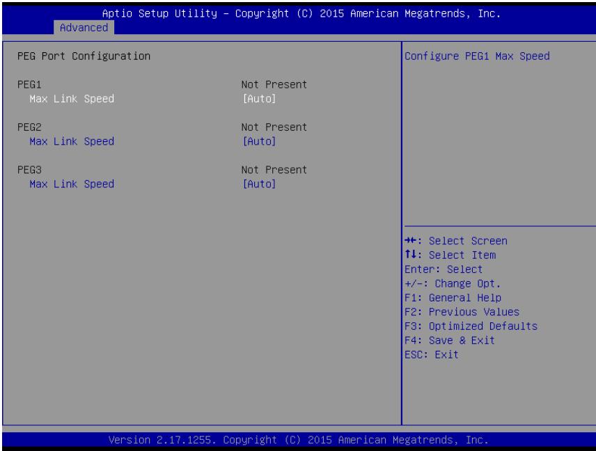Click the up-down arrows Select Item icon
The width and height of the screenshot is (596, 451).
[411, 254]
